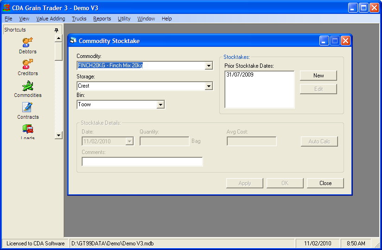The image size is (382, 250).
Task: Open the Contracts shortcut icon
Action: (27, 108)
